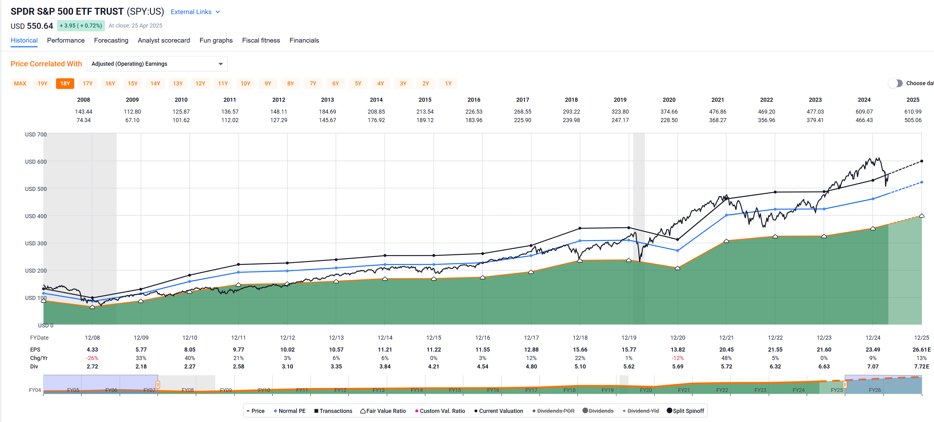Click the 2024 EPS value 23.49
Image resolution: width=934 pixels, height=422 pixels.
(873, 349)
